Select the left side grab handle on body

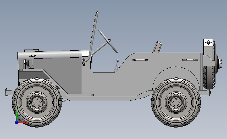(140, 60)
